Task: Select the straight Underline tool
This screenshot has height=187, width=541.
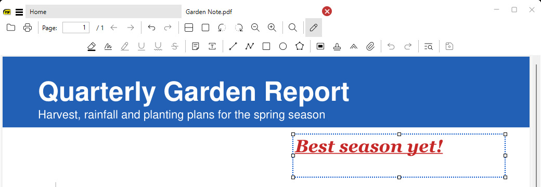Action: coord(141,47)
